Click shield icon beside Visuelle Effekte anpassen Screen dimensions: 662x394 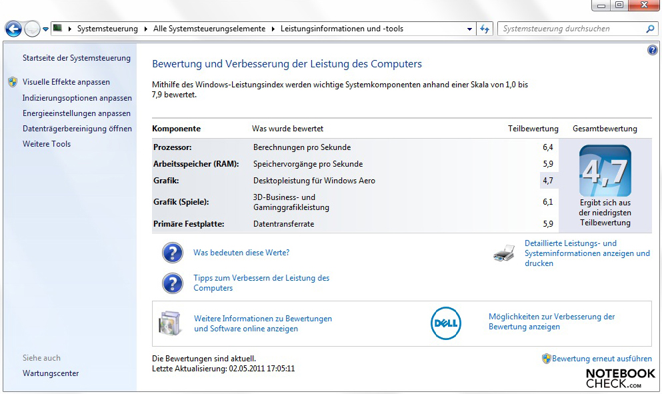coord(13,82)
